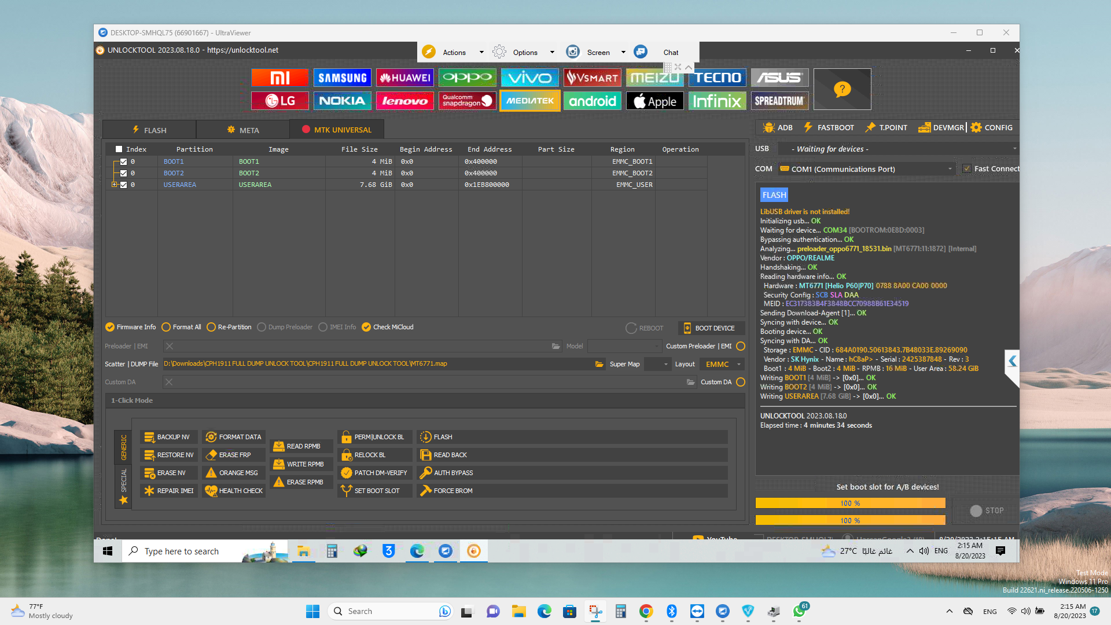Toggle the Check MiCloud option
The width and height of the screenshot is (1111, 625).
pos(388,327)
